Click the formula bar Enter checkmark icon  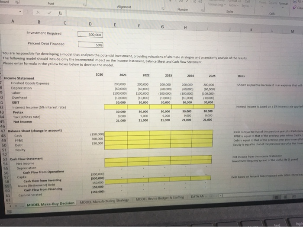(49, 13)
